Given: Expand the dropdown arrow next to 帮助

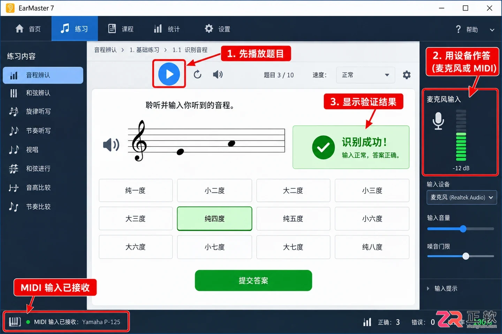Looking at the screenshot, I should coord(492,30).
